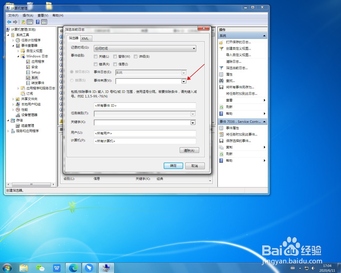Collapse the Windows Logs (Windows 日志) node

click(x=18, y=56)
